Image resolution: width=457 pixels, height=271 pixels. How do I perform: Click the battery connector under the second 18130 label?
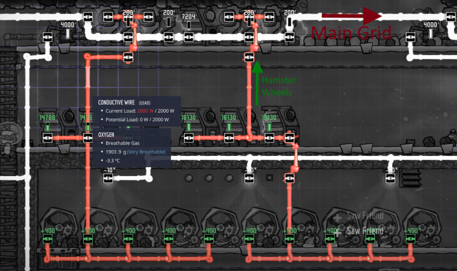228,138
